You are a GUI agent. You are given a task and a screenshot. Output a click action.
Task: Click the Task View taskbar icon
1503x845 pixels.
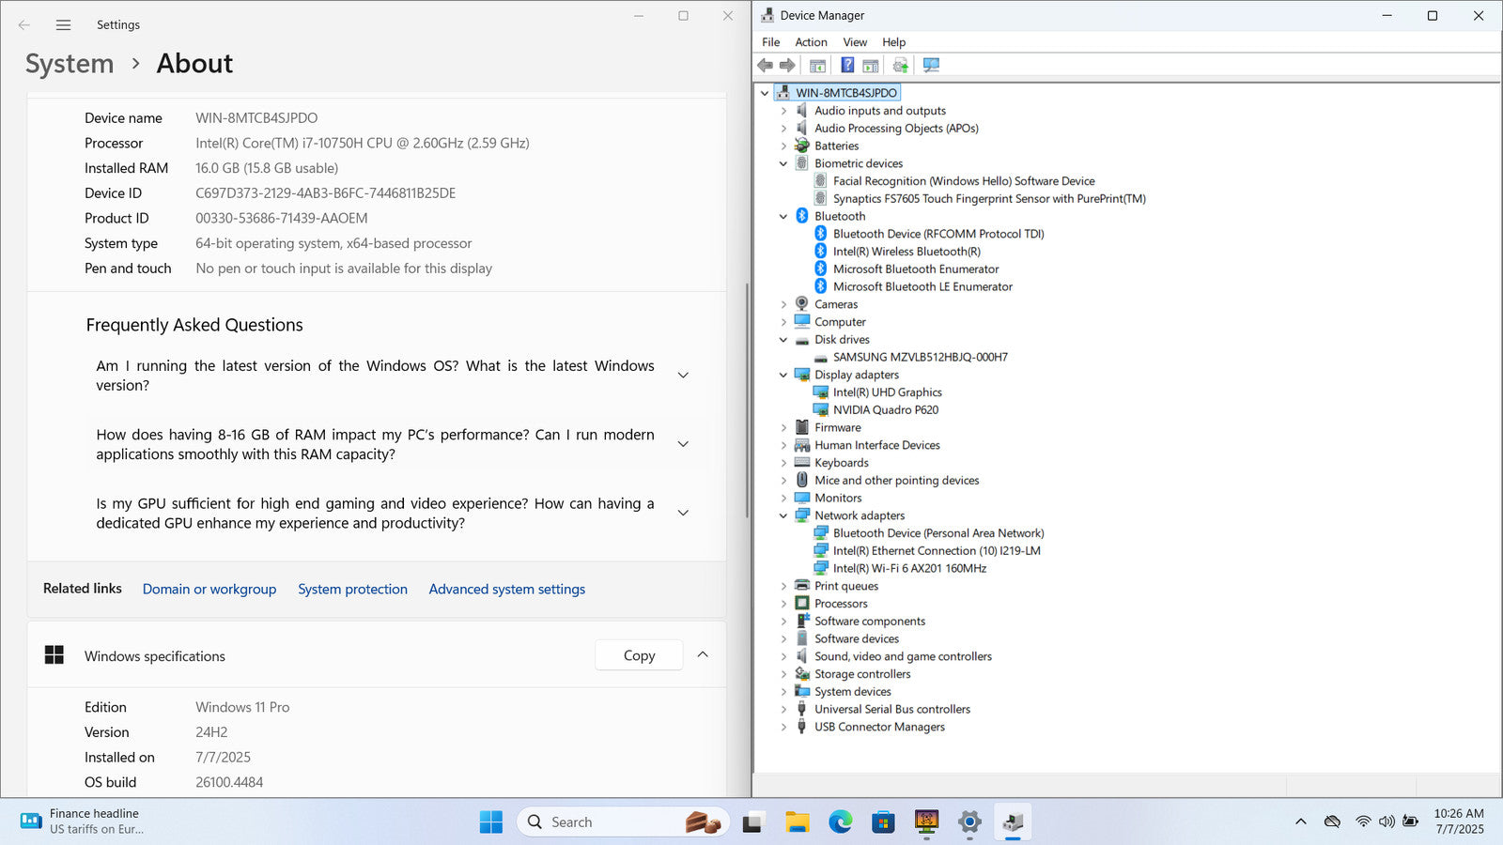[x=752, y=822]
